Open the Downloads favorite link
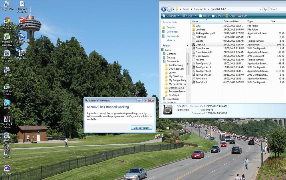 172,32
